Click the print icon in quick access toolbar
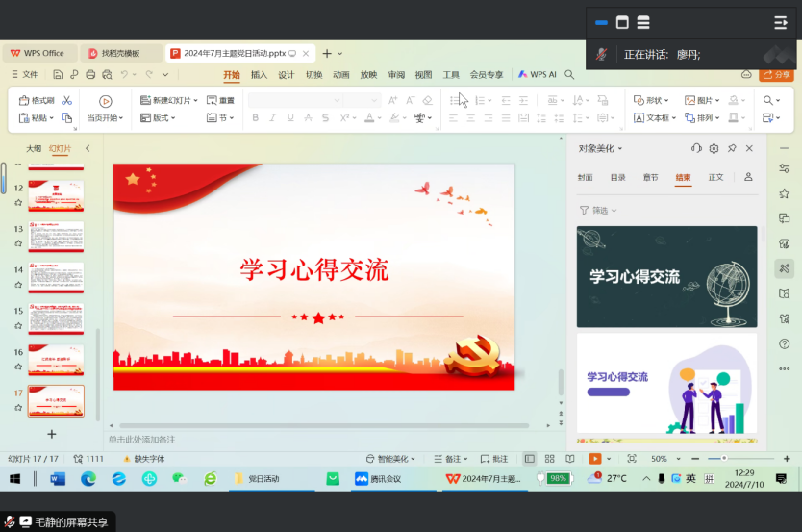 coord(90,74)
